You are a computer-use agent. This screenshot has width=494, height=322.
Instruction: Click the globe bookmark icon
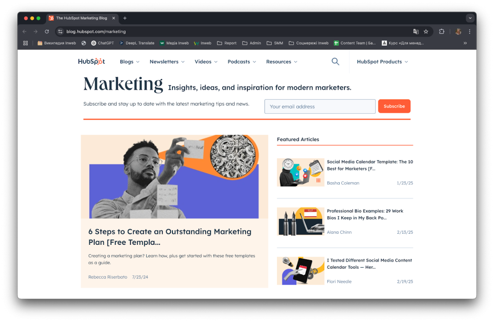pyautogui.click(x=83, y=43)
